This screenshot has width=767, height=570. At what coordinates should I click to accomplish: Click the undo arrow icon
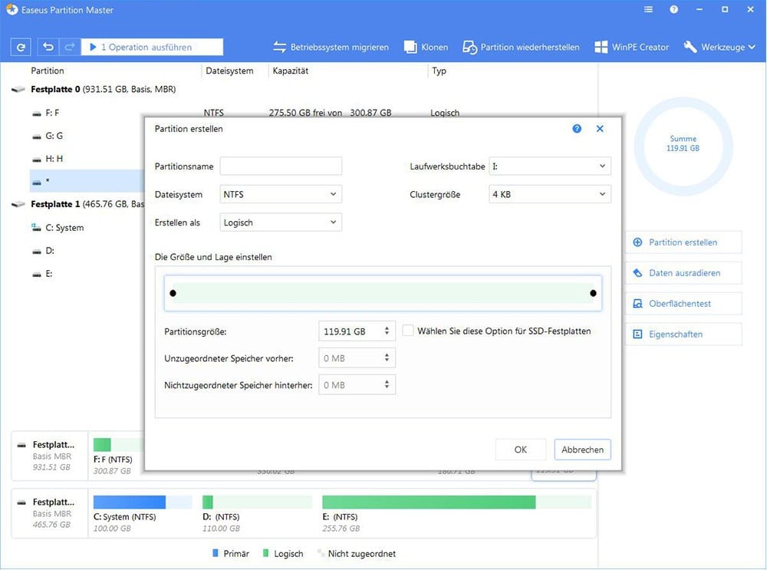click(48, 47)
